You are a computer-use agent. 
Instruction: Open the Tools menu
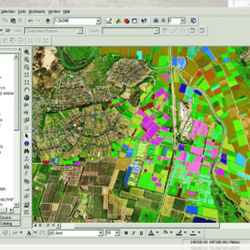point(22,11)
